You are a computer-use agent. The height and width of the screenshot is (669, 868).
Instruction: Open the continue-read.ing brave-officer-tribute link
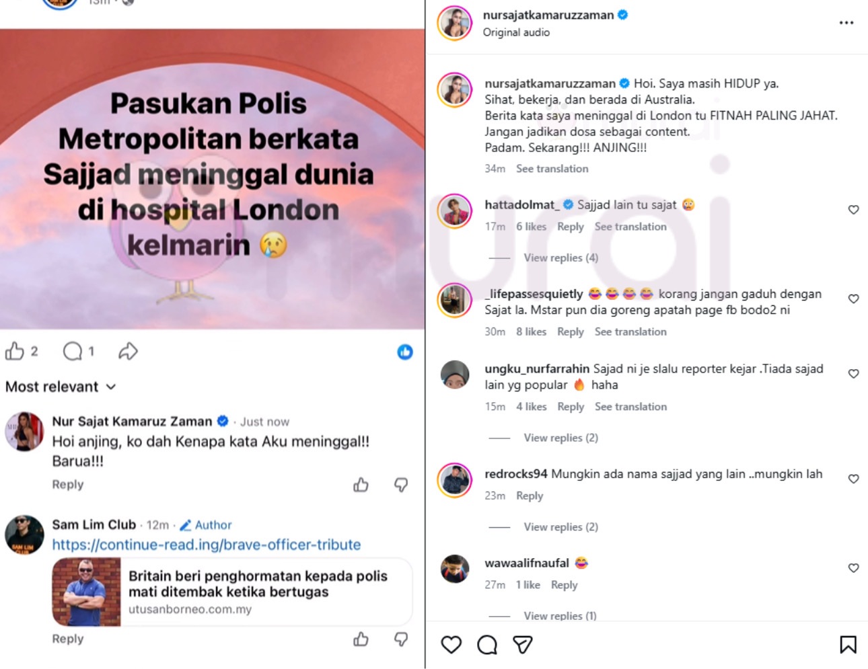click(207, 545)
